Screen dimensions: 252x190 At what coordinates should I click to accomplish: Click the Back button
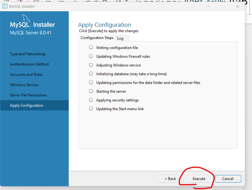point(170,179)
